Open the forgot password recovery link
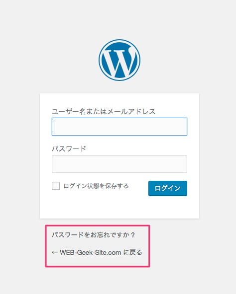Screen dimensions: 236x294 click(94, 235)
